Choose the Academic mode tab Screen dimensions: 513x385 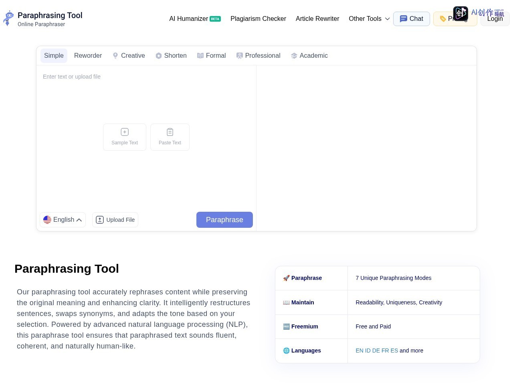click(x=309, y=56)
